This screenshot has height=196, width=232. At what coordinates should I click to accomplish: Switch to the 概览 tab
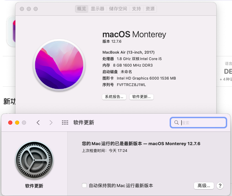click(x=82, y=9)
